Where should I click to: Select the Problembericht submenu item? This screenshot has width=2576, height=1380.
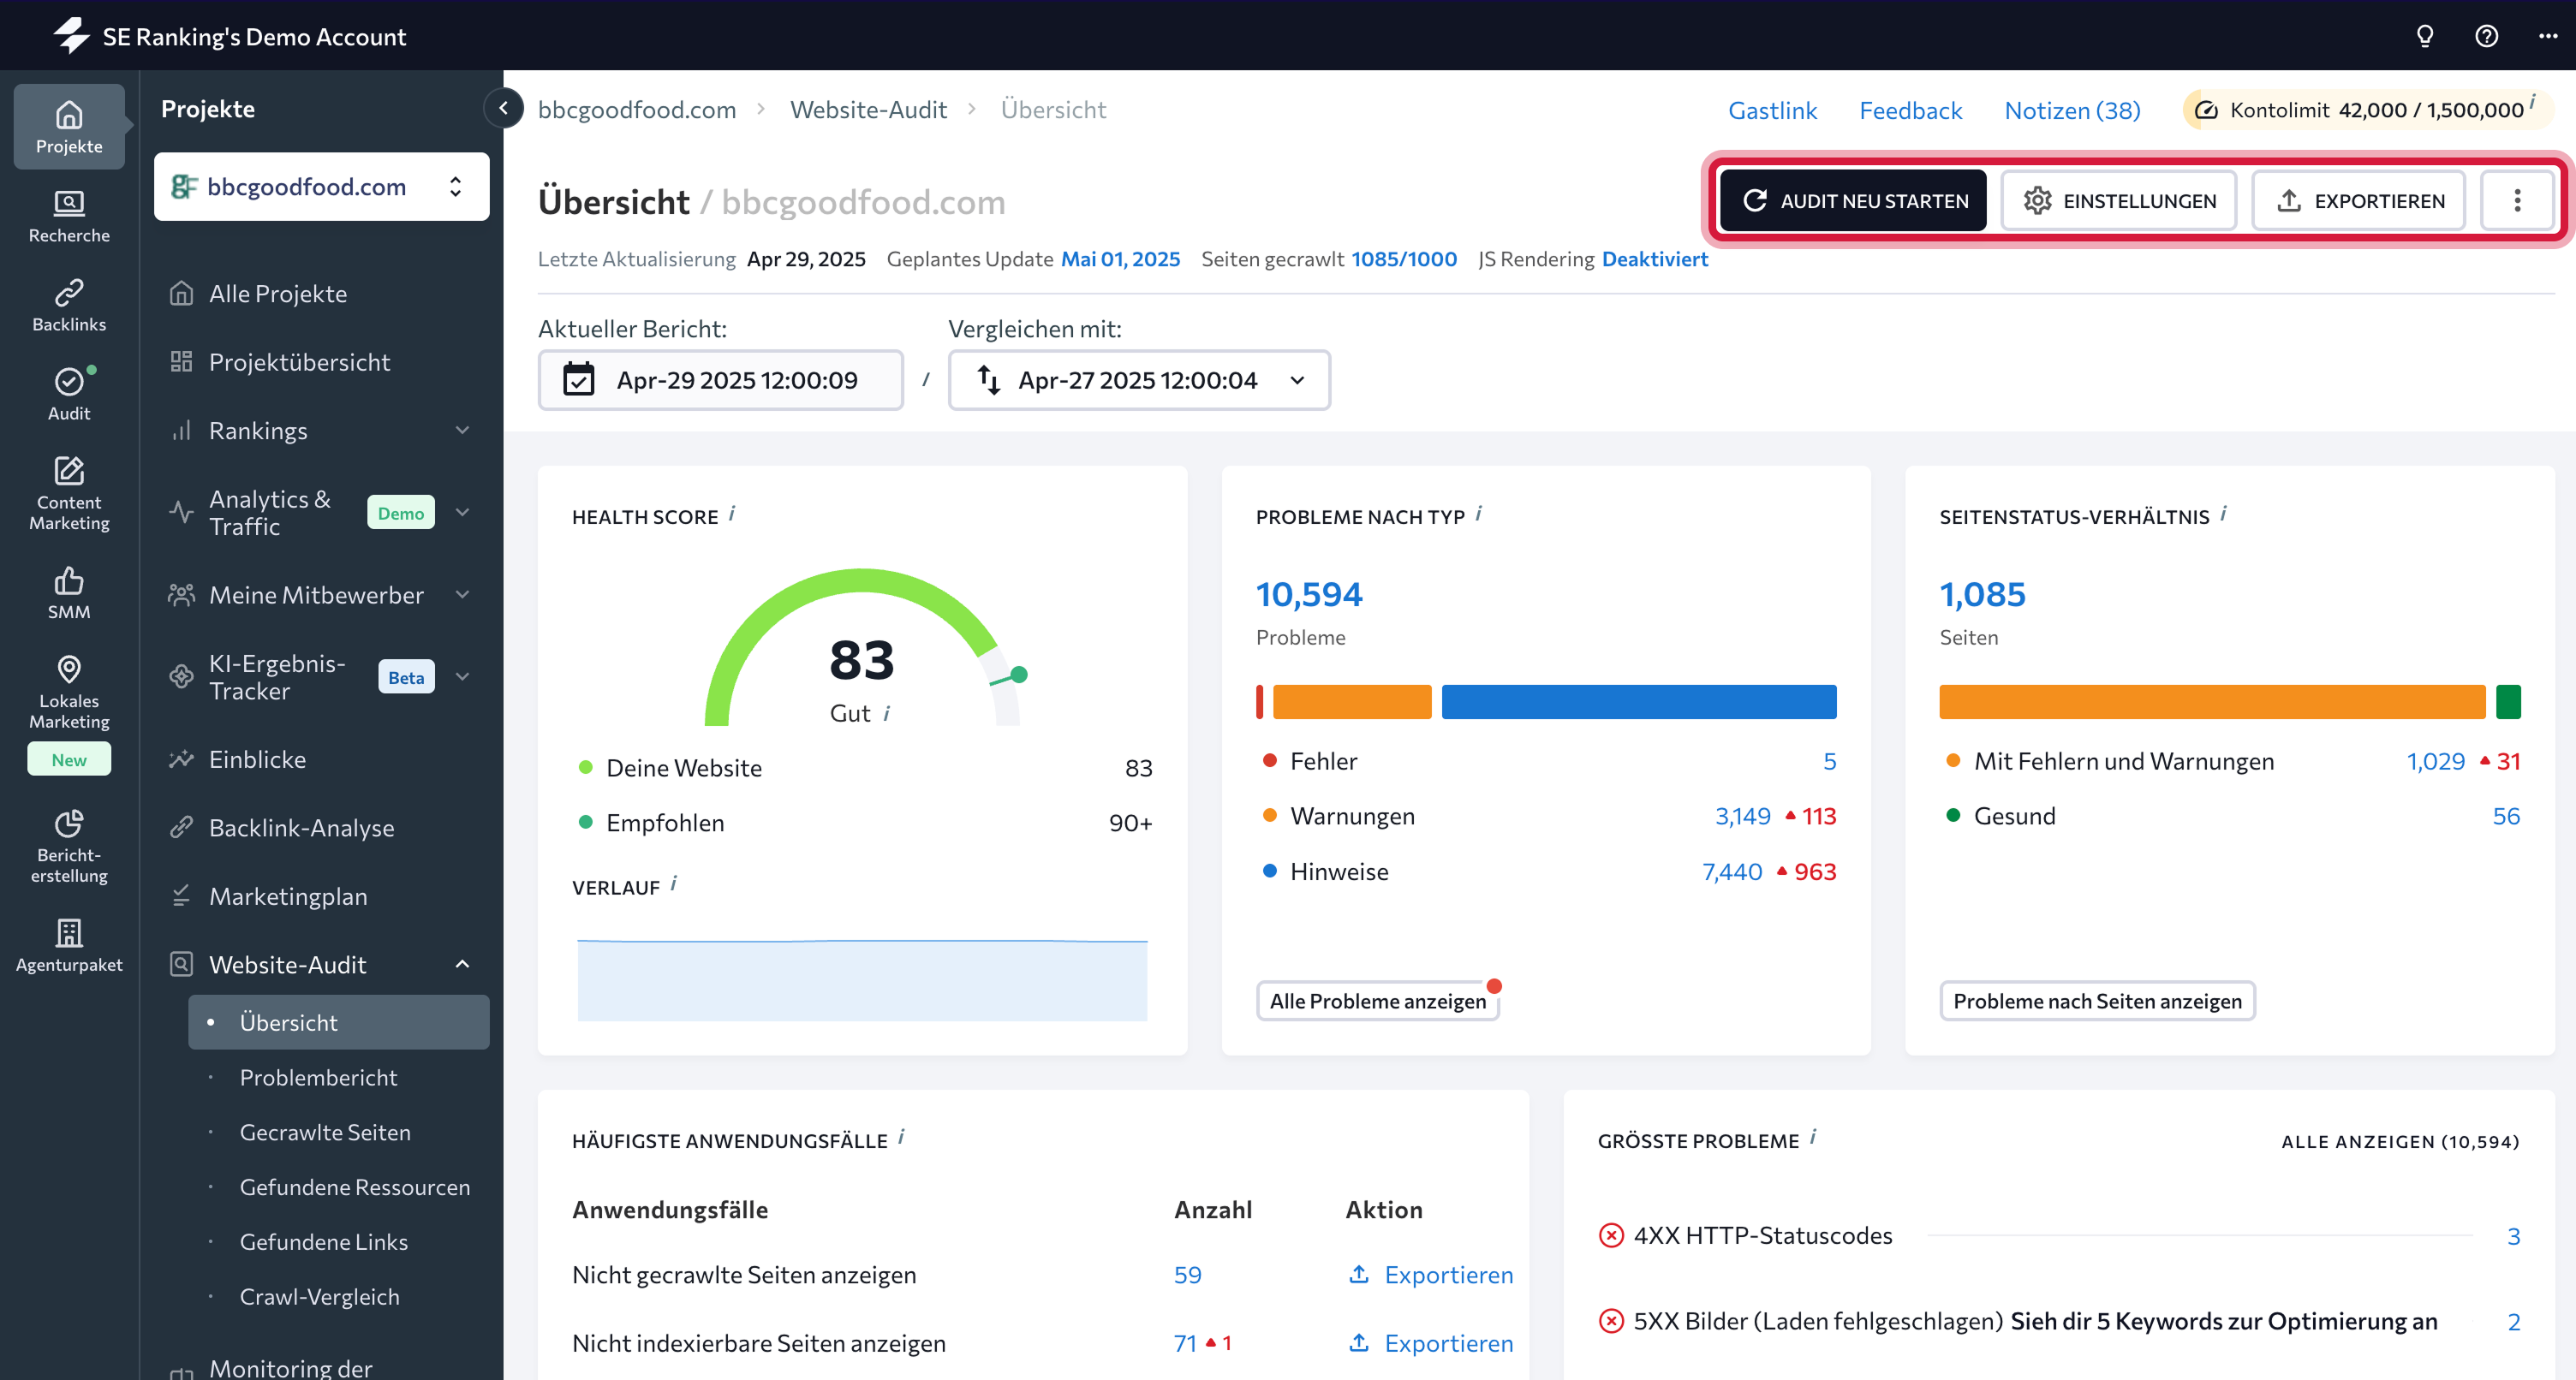point(318,1078)
